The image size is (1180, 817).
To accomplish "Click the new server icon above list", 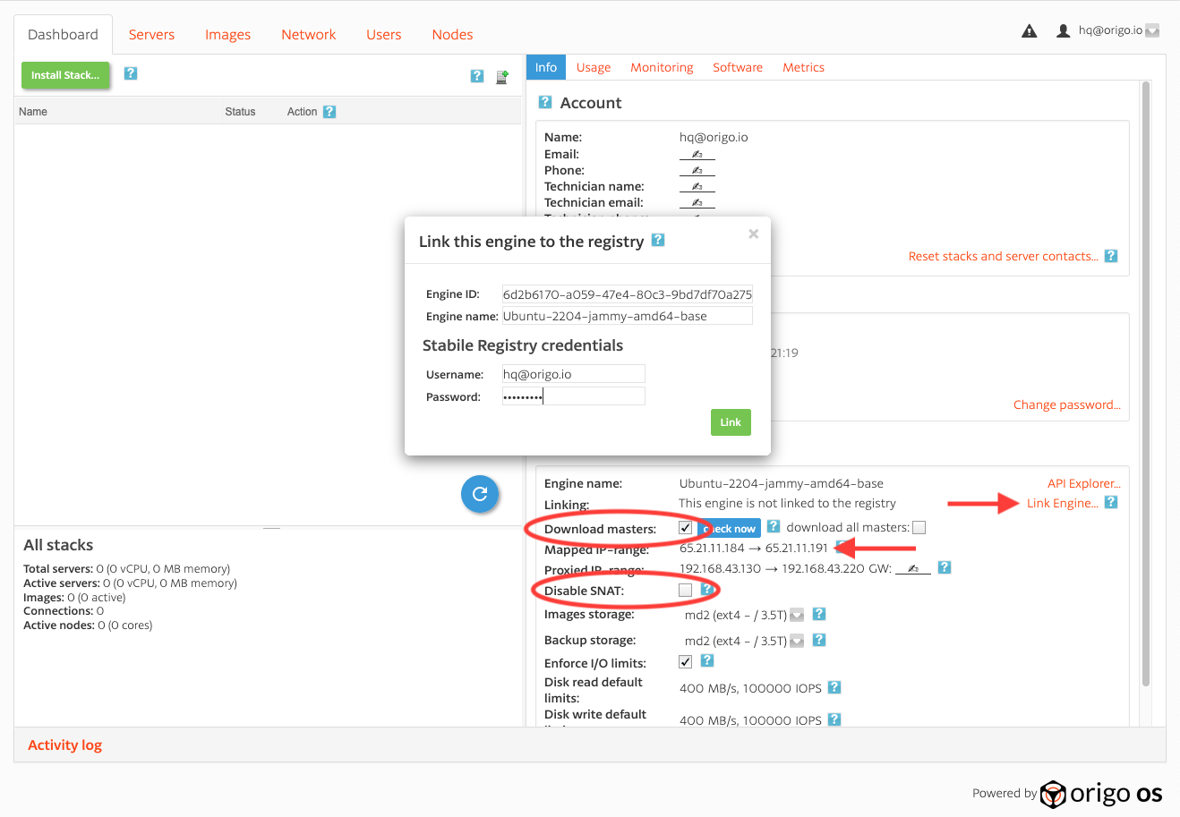I will 502,77.
